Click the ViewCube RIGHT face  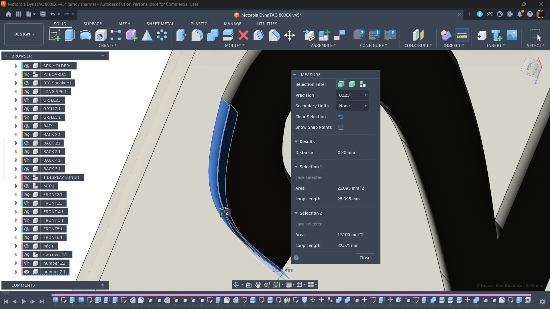coord(530,66)
